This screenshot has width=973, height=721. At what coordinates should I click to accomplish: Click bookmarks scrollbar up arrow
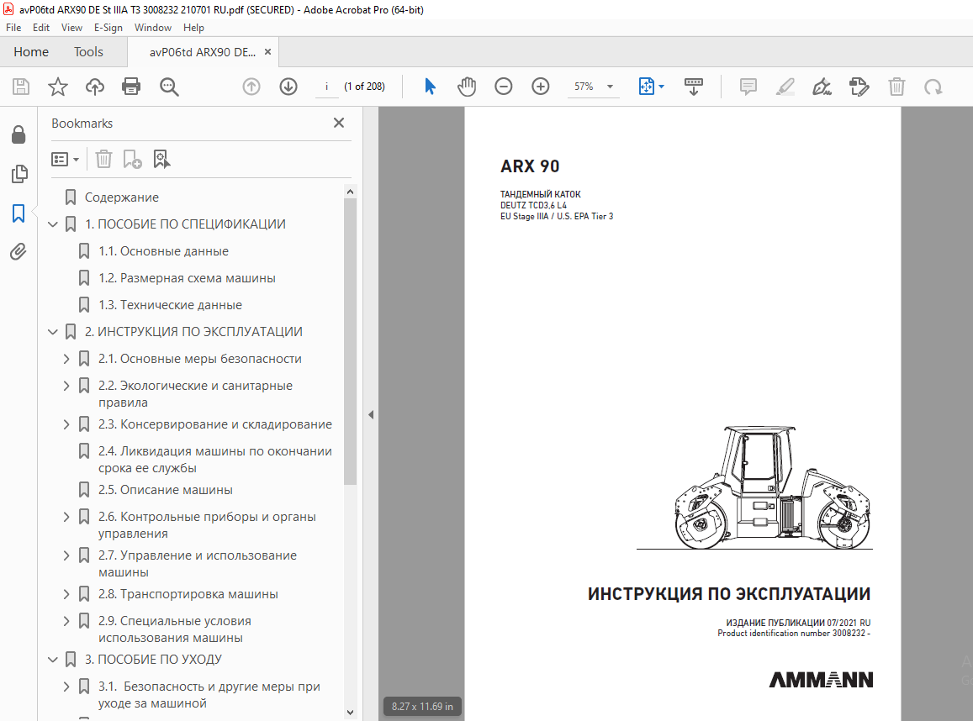click(350, 192)
